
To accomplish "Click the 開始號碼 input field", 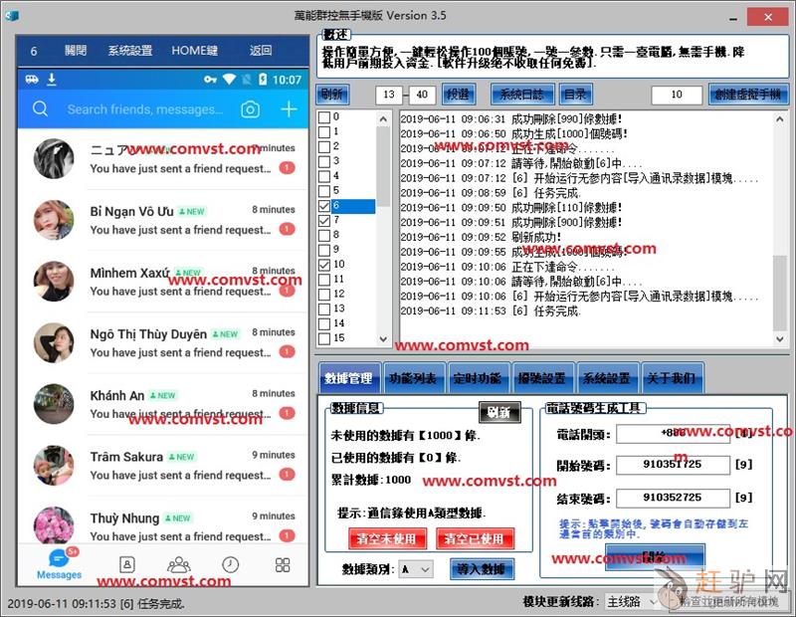I will click(x=673, y=465).
